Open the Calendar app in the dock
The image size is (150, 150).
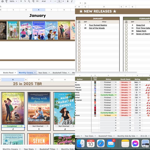(x=90, y=143)
